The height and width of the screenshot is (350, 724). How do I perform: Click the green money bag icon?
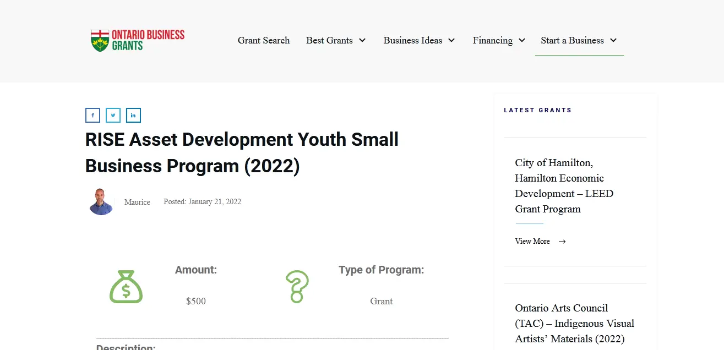[126, 287]
